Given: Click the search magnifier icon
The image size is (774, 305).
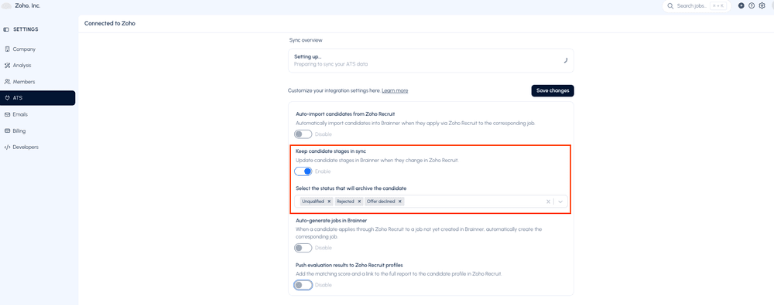Looking at the screenshot, I should coord(670,6).
